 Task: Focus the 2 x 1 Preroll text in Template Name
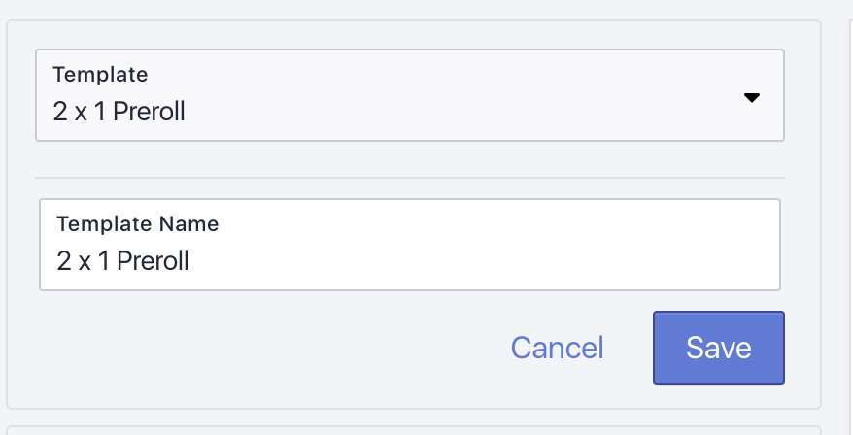click(123, 261)
